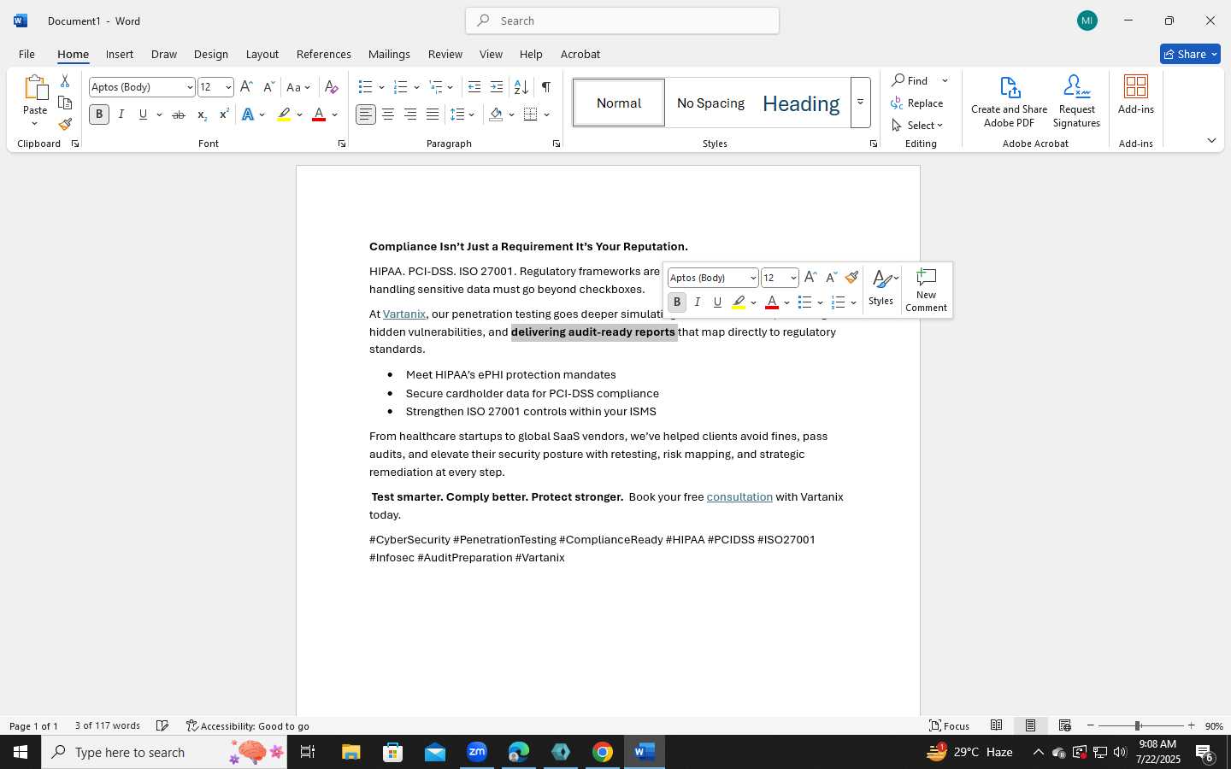Click Create and Share Adobe PDF
Image resolution: width=1231 pixels, height=769 pixels.
point(1009,102)
